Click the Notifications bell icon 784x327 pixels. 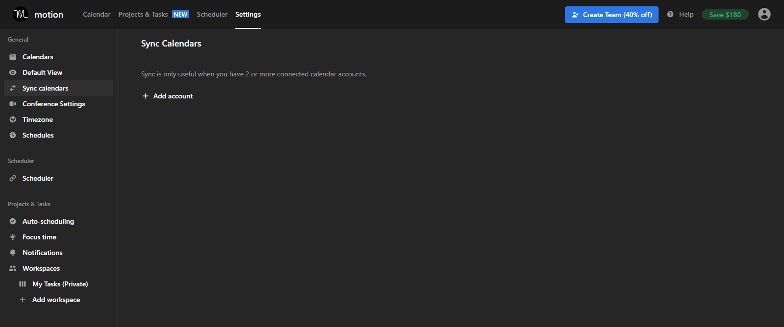click(13, 253)
